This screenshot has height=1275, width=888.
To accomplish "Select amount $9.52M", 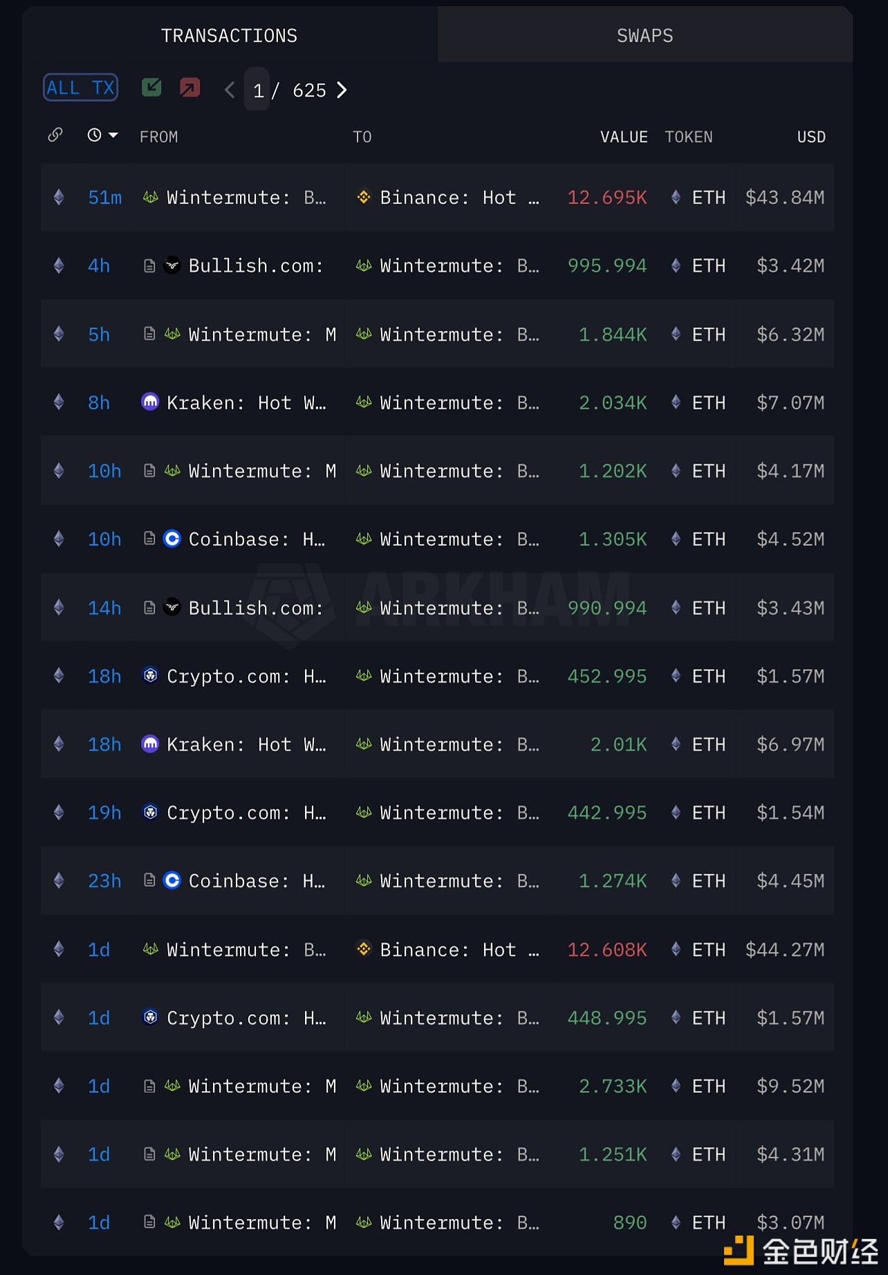I will click(790, 1086).
